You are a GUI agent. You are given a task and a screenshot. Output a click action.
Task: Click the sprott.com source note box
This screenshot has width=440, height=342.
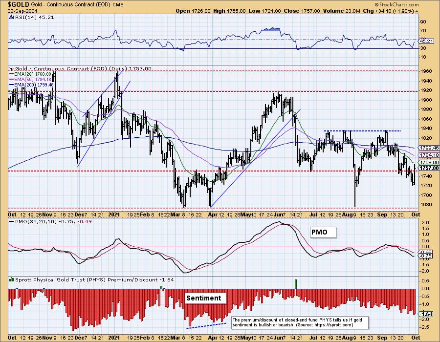tap(299, 322)
